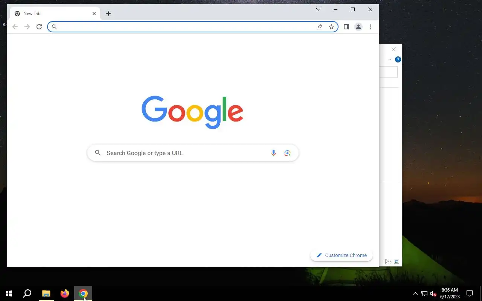Open File Explorer from the taskbar
The width and height of the screenshot is (482, 301).
[46, 293]
